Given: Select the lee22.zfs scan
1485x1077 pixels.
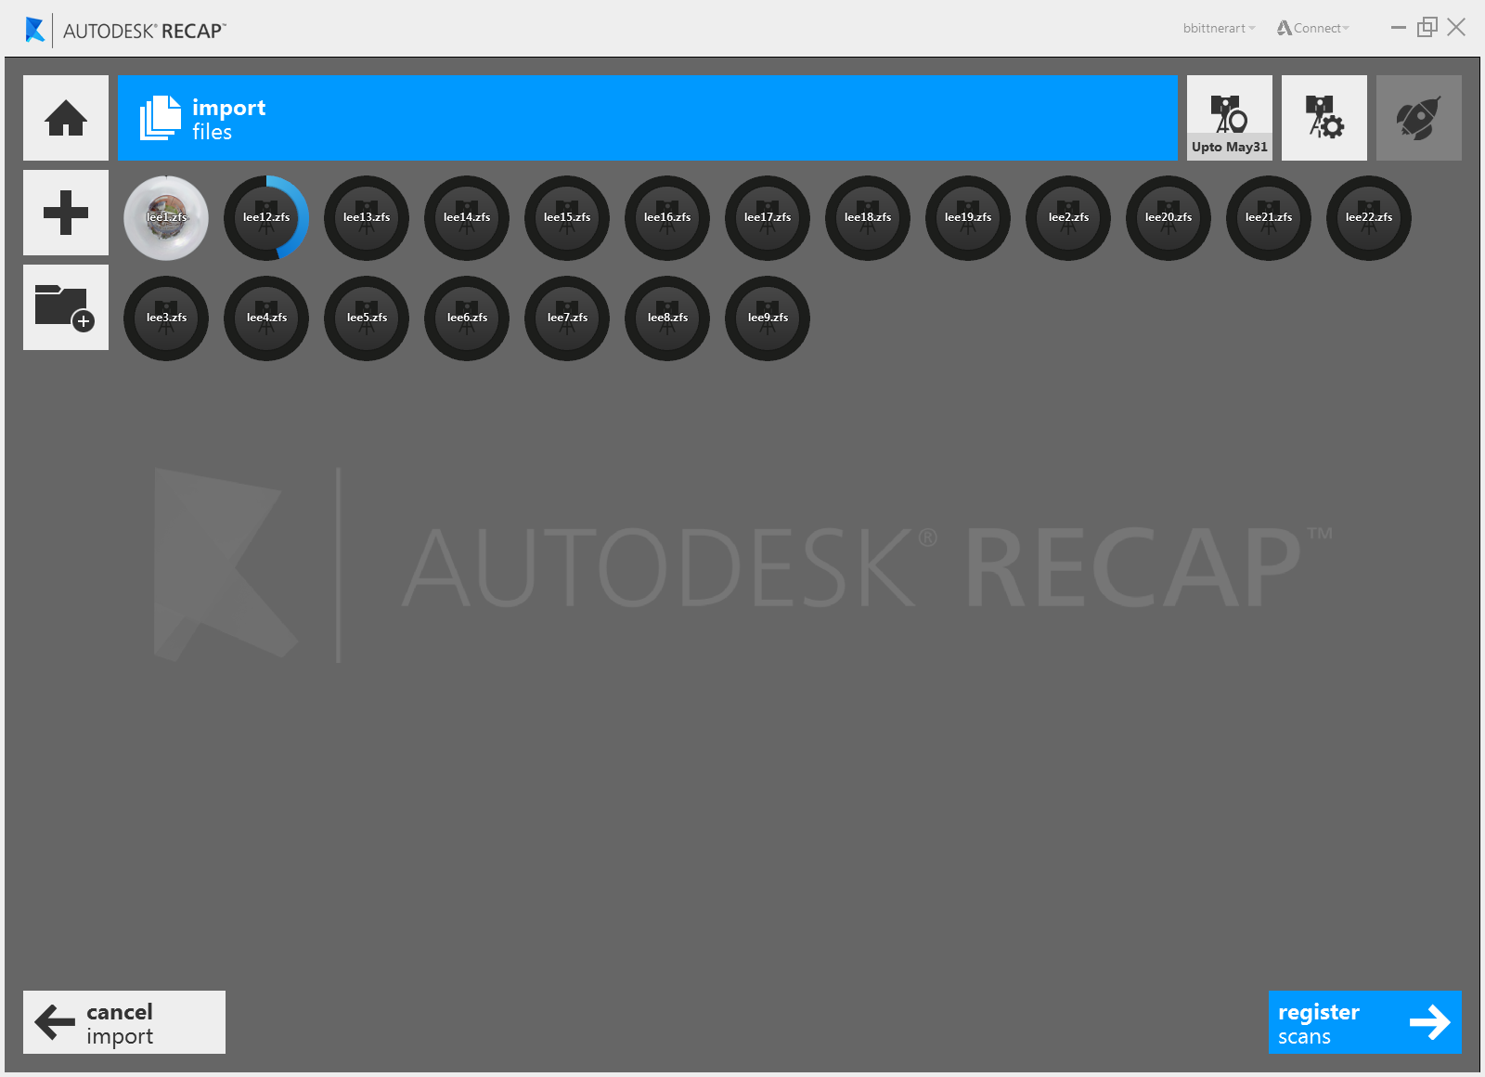Looking at the screenshot, I should [x=1369, y=218].
